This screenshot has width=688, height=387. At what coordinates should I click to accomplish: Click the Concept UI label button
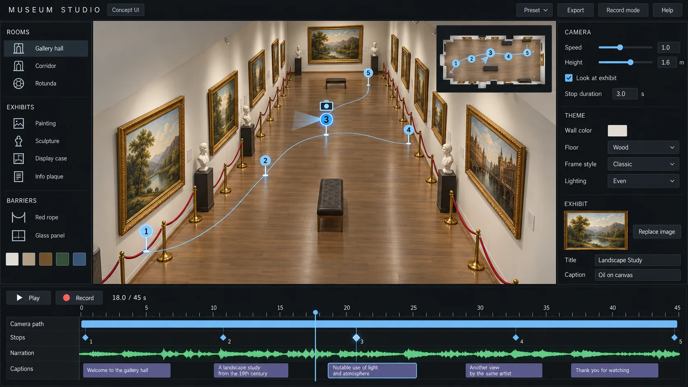click(126, 10)
